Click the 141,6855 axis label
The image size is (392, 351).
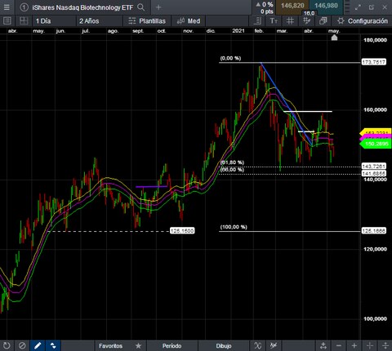click(x=374, y=173)
